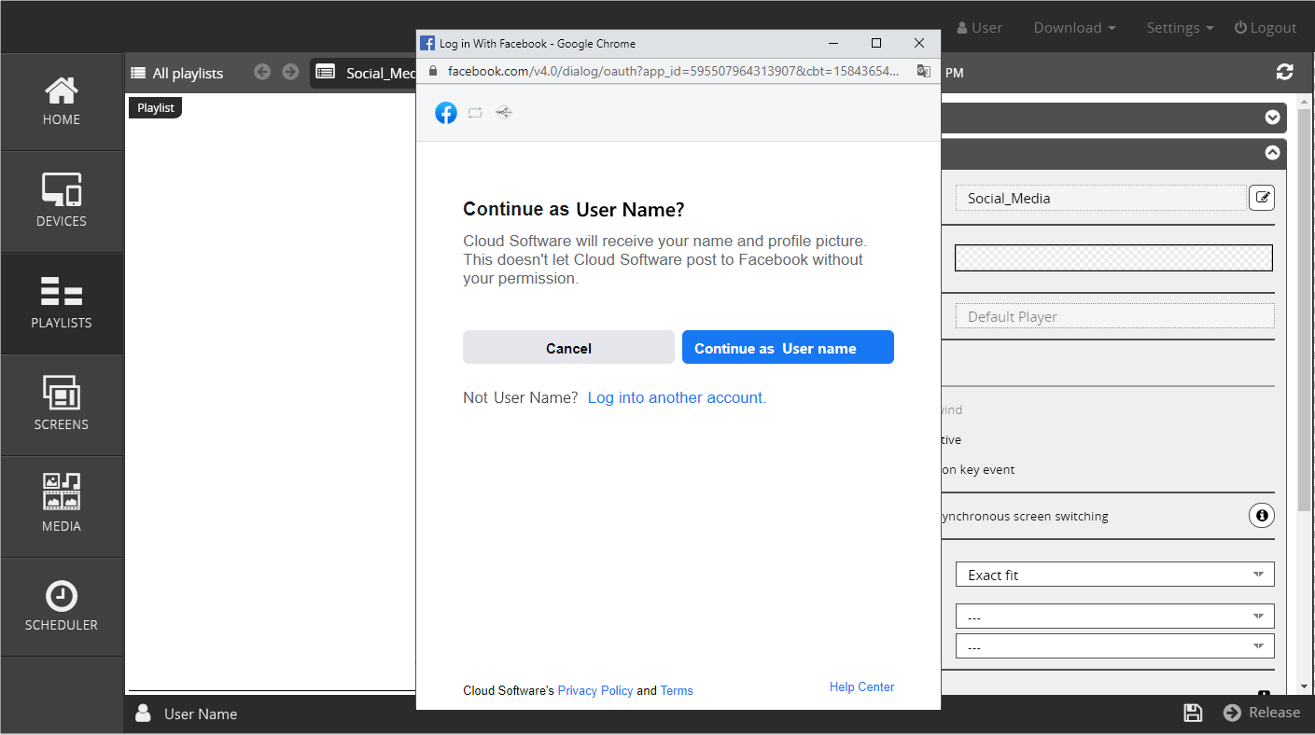The width and height of the screenshot is (1315, 735).
Task: Open the MEDIA library
Action: click(62, 506)
